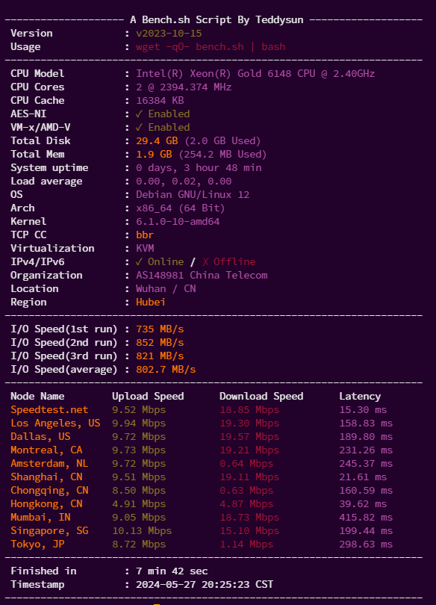
Task: Click the Tokyo, JP node name
Action: click(x=37, y=544)
